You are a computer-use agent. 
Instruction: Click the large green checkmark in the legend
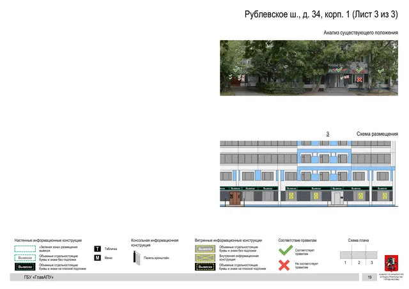point(286,250)
